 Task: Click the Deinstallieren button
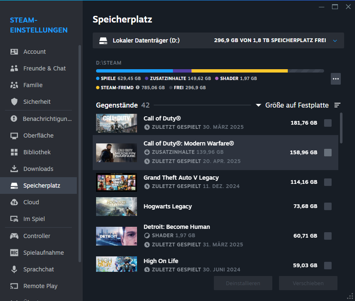pyautogui.click(x=243, y=283)
